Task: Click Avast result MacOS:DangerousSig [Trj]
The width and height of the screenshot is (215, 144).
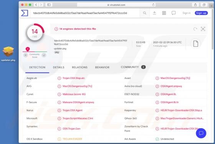Action: coord(175,78)
